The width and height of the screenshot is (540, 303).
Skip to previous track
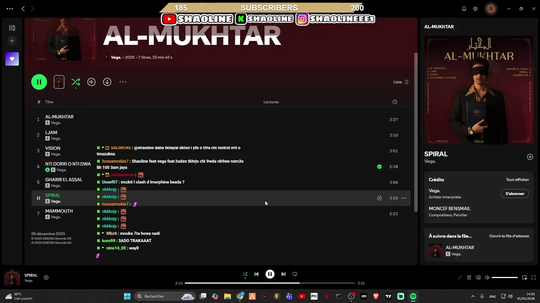click(256, 274)
